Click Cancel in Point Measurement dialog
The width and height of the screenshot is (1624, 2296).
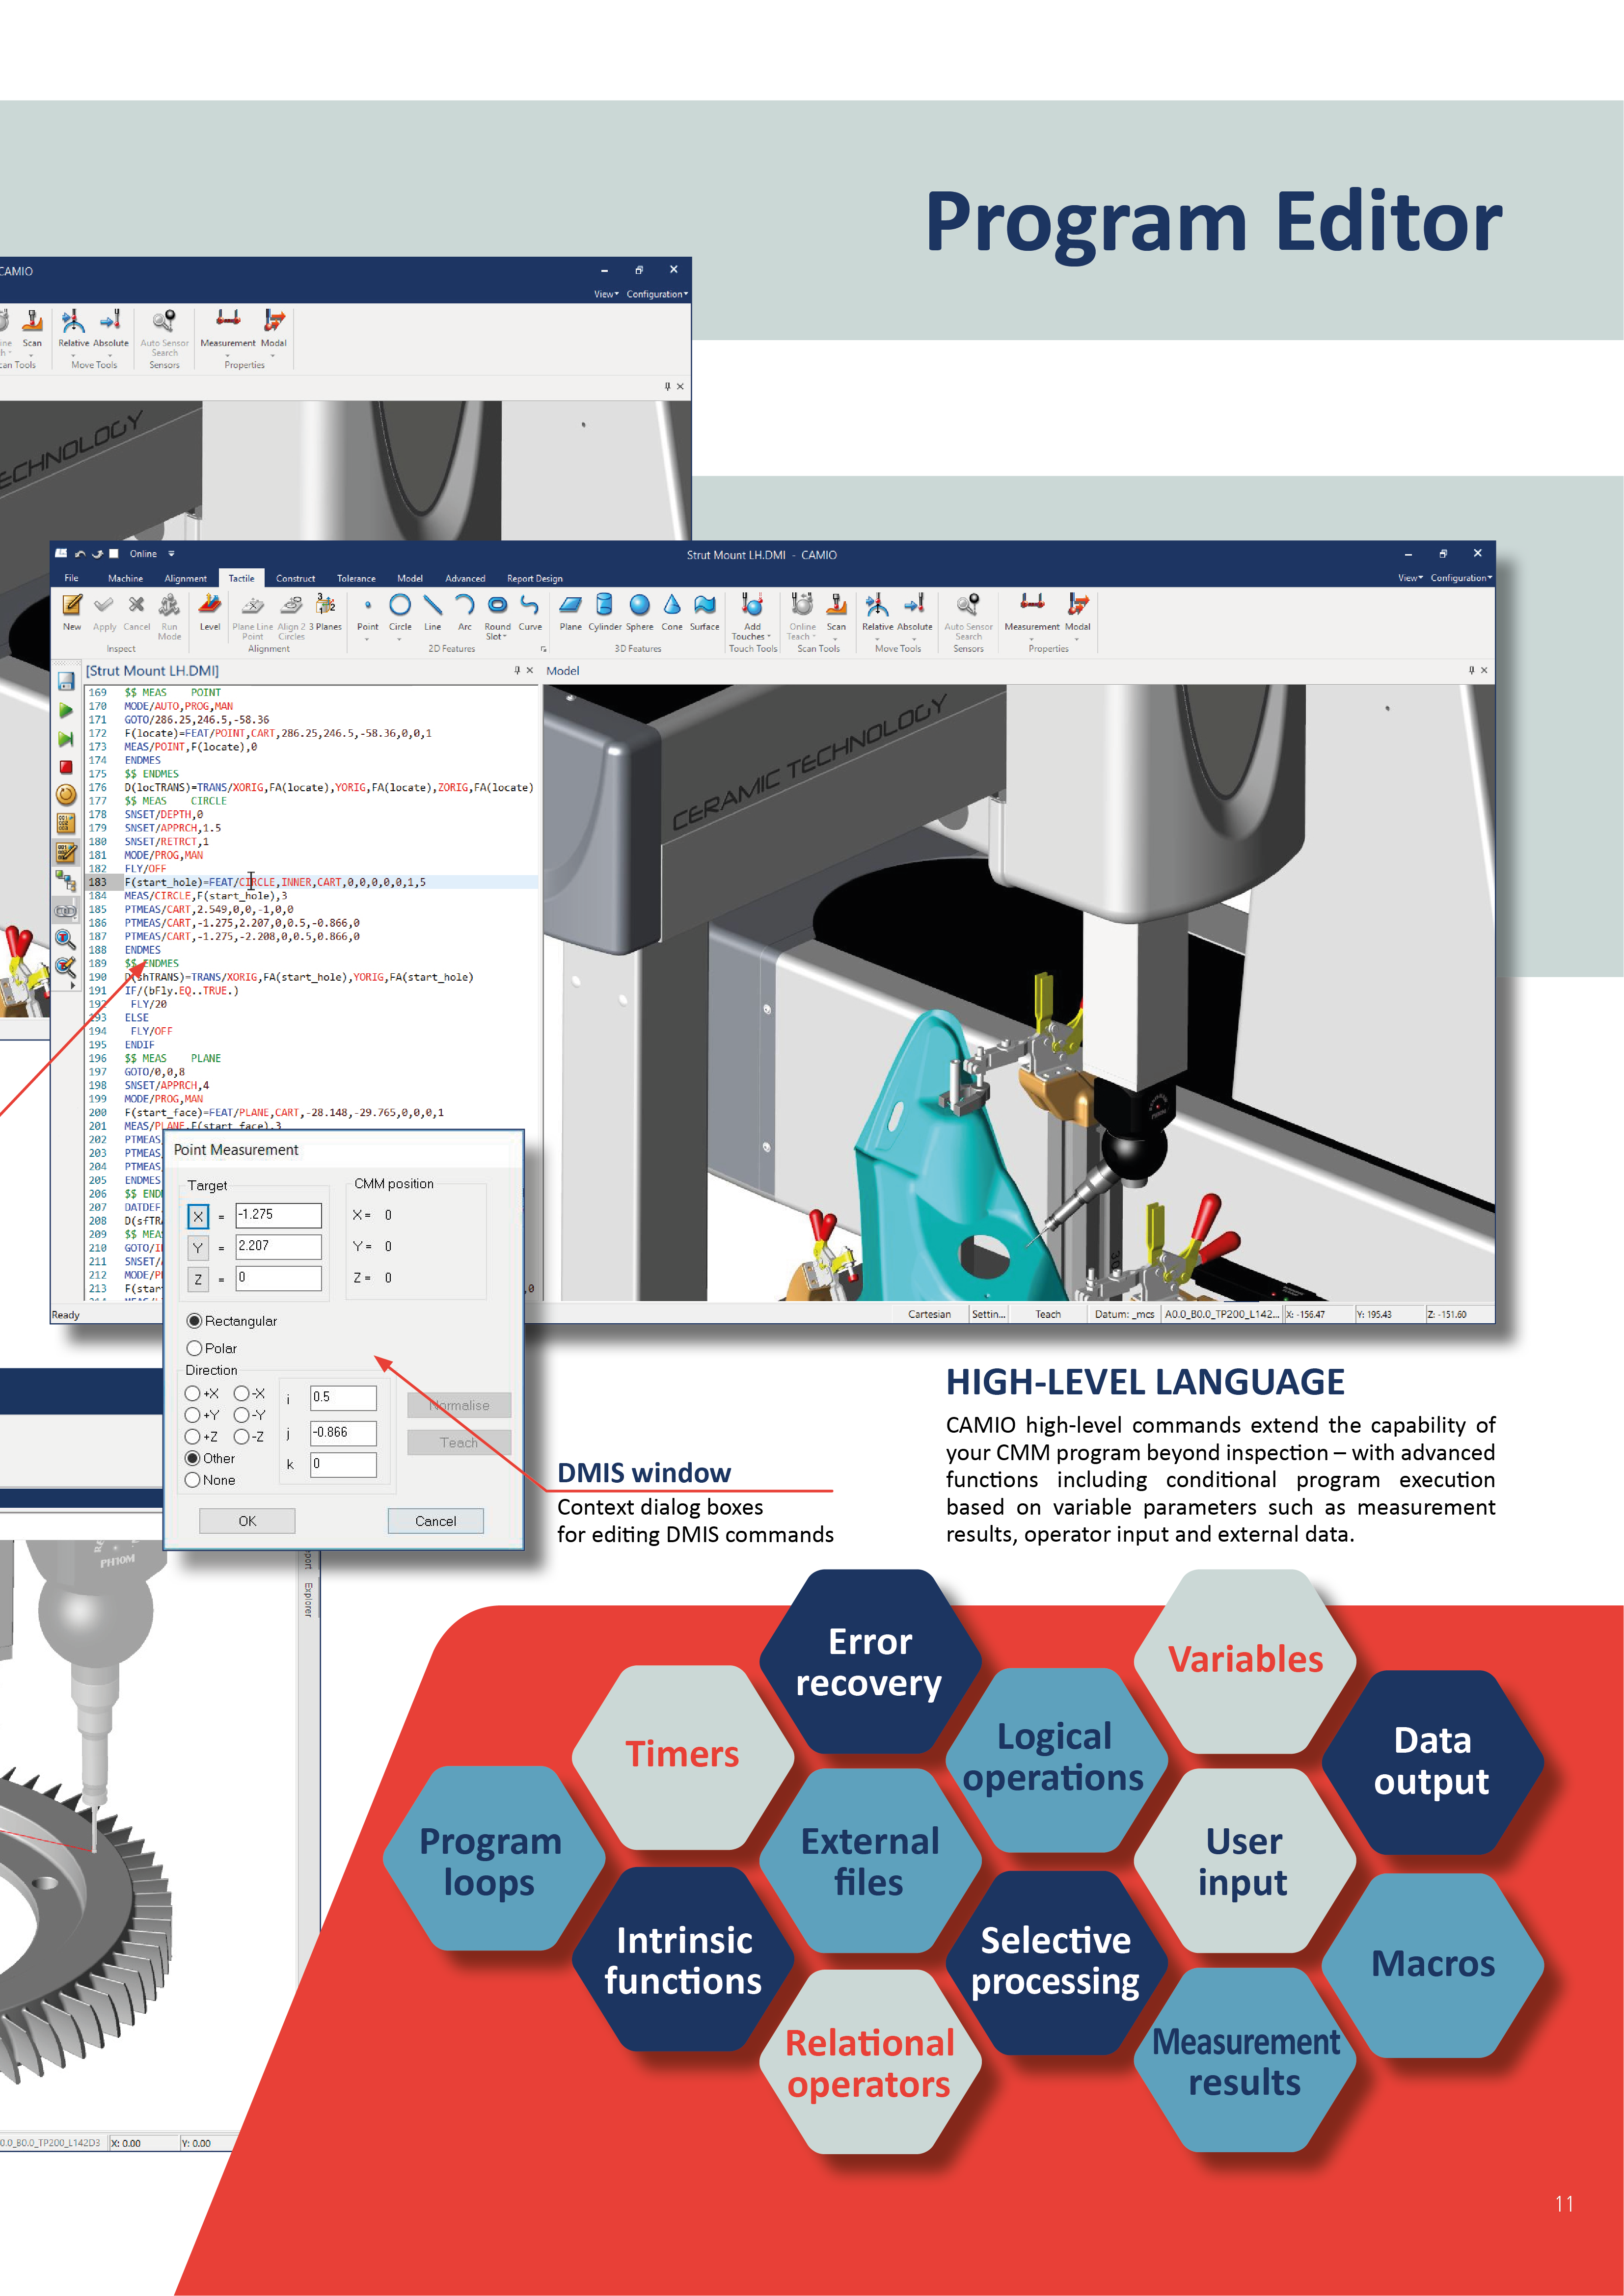(x=435, y=1521)
